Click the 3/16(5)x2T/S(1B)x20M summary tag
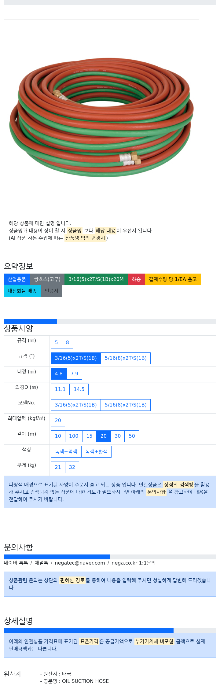The width and height of the screenshot is (220, 685). (x=96, y=279)
